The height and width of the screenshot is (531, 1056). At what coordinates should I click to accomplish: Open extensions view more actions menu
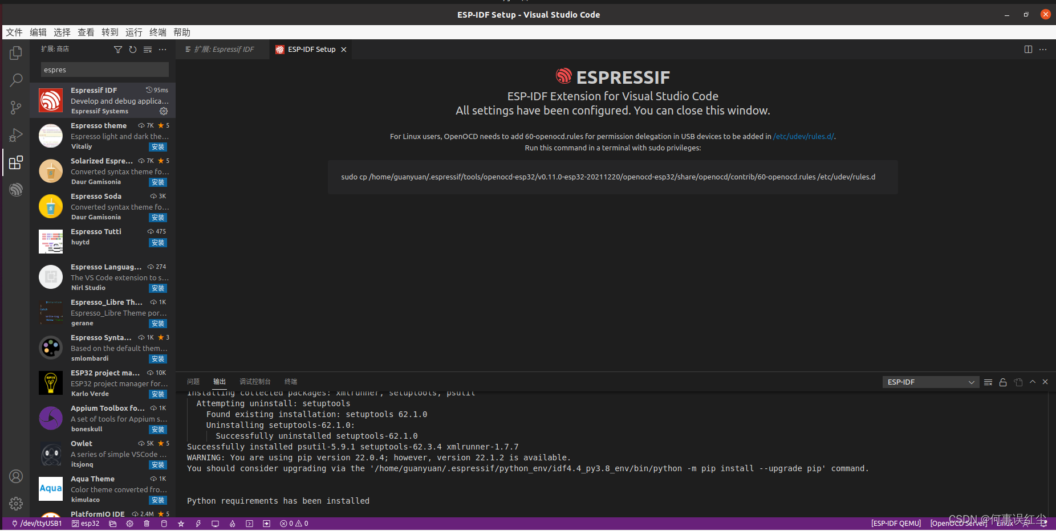tap(163, 50)
